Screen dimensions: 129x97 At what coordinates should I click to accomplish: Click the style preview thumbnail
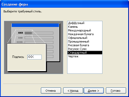tap(33, 47)
